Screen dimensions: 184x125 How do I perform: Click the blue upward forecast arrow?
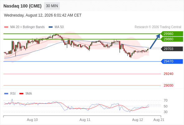coord(155,41)
